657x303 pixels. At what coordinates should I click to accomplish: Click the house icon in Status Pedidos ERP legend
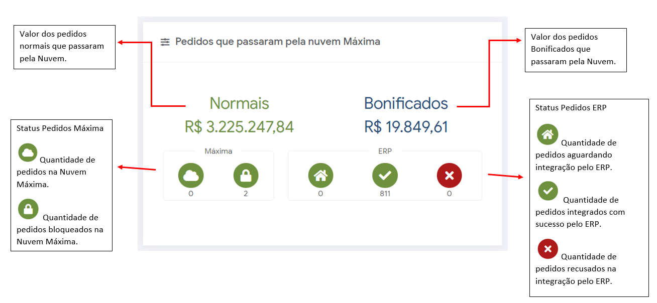tap(547, 134)
